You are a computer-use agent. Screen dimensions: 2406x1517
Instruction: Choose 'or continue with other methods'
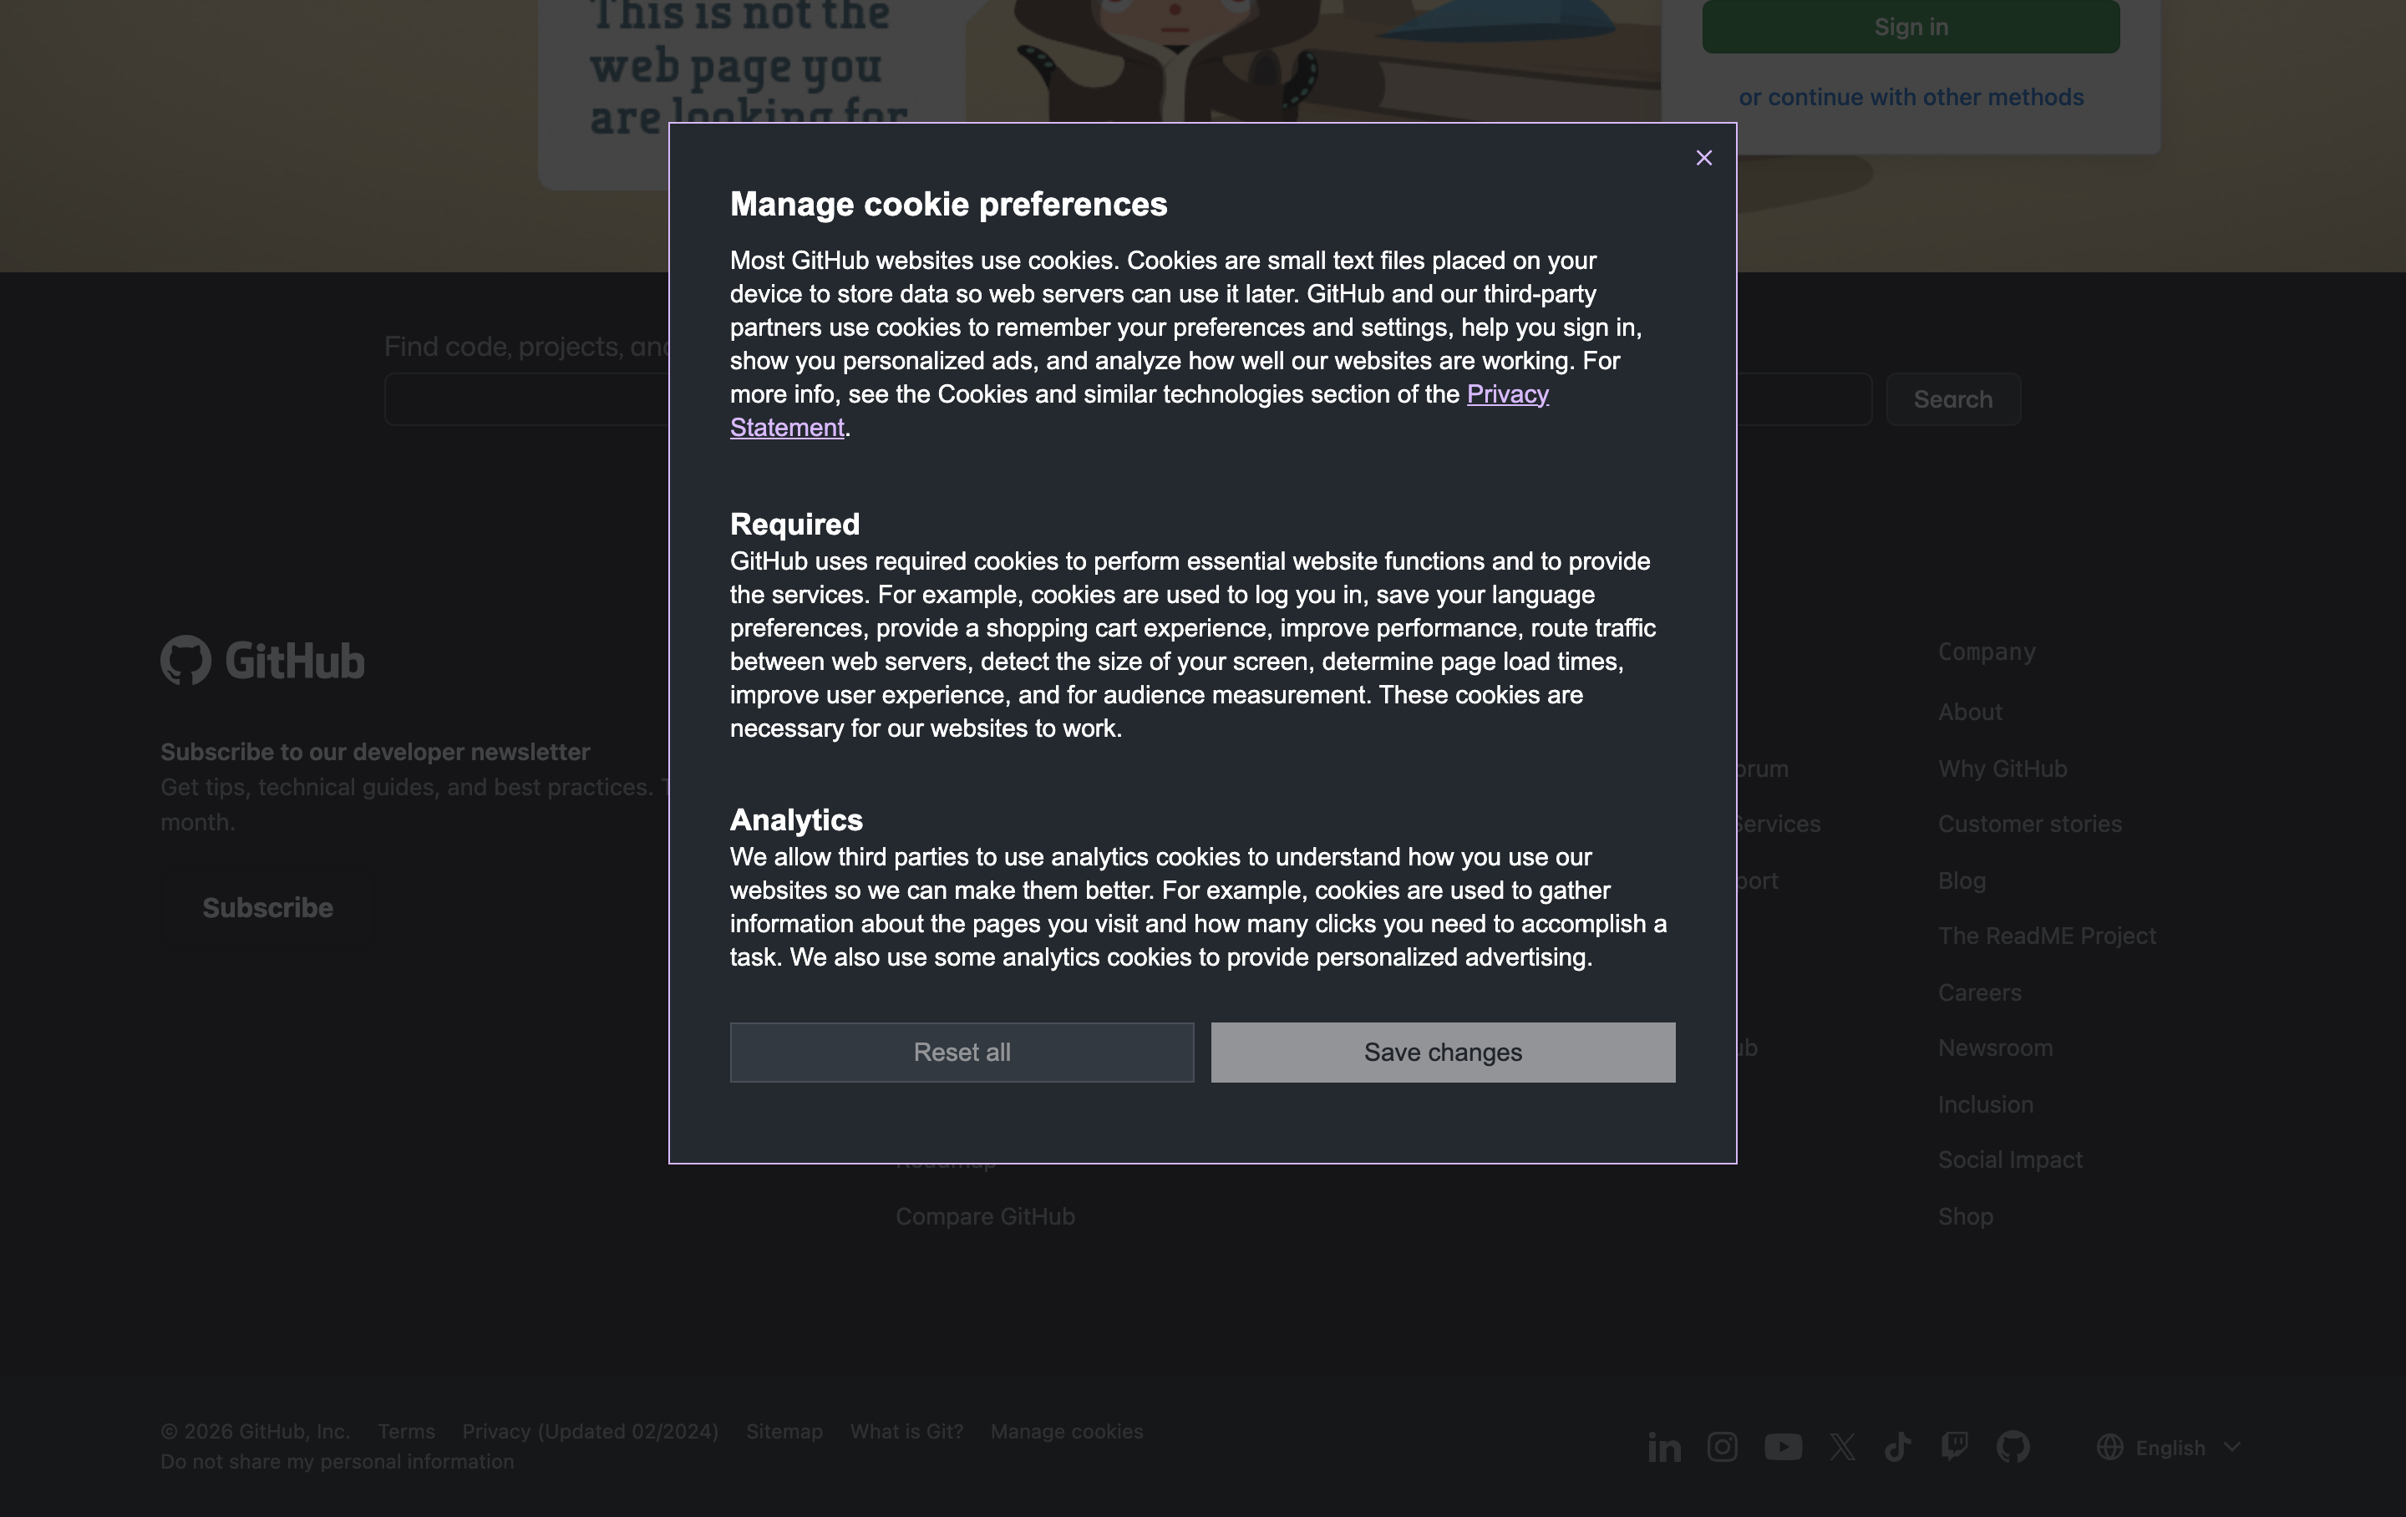[1911, 97]
